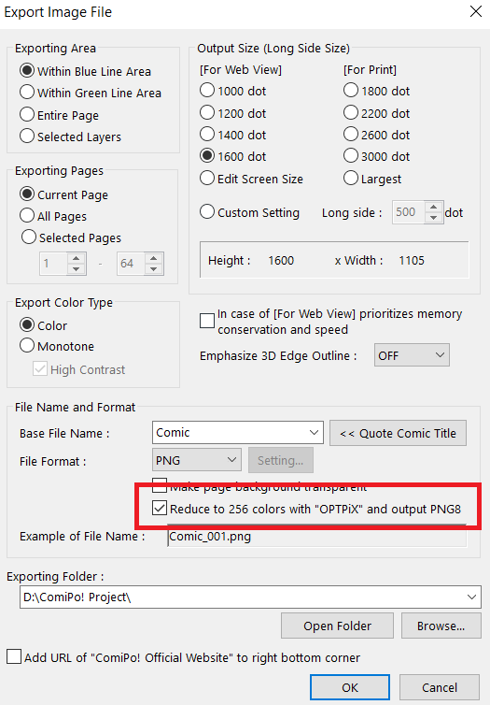This screenshot has width=490, height=705.
Task: Click the Cancel button
Action: point(440,687)
